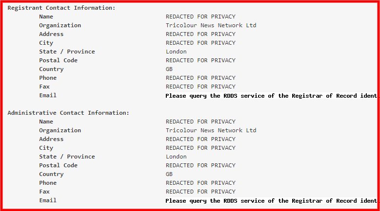
Task: Click the registrant Postal Code label
Action: (x=59, y=60)
